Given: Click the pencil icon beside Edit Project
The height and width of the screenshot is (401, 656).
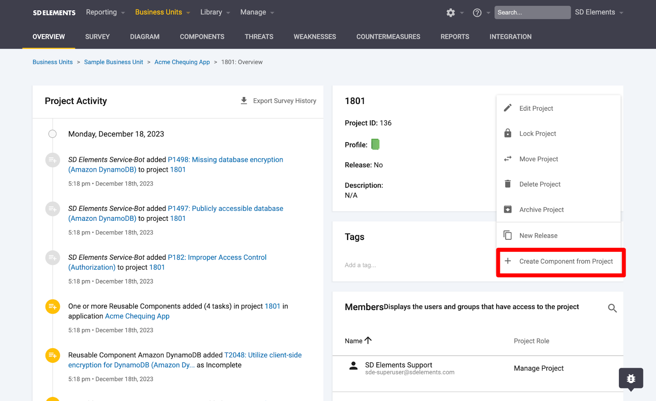Looking at the screenshot, I should click(508, 108).
